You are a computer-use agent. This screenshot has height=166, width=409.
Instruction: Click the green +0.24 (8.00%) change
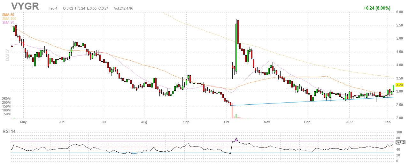coord(377,8)
